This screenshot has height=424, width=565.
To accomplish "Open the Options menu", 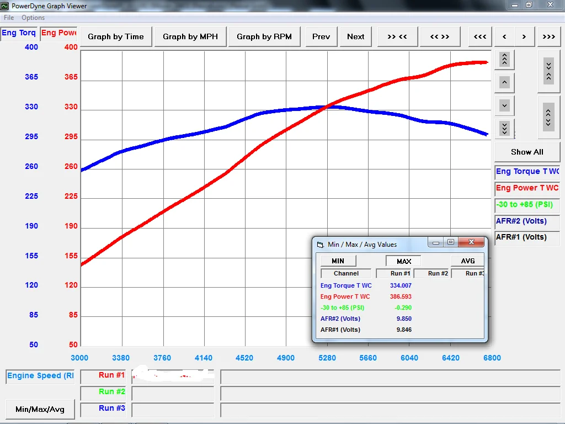I will click(x=33, y=18).
